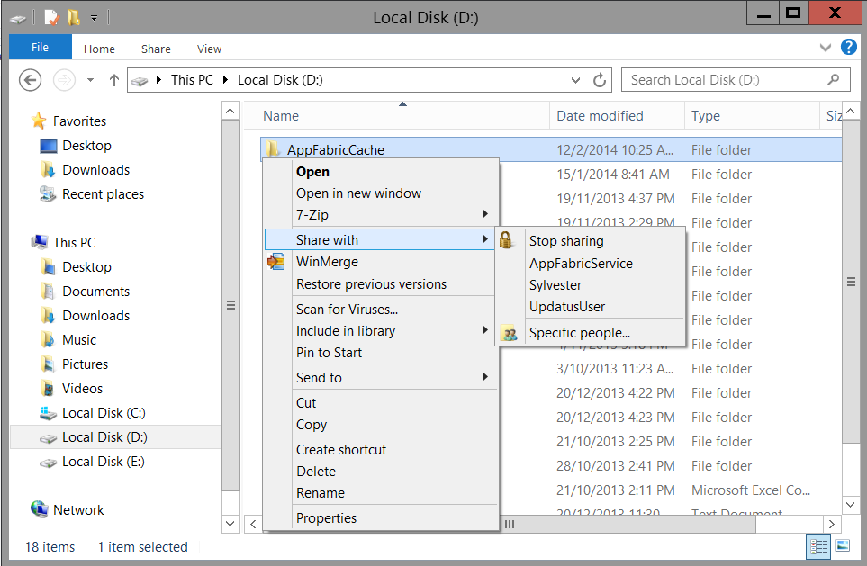The image size is (867, 566).
Task: Click the lock icon beside Stop sharing
Action: [x=506, y=239]
